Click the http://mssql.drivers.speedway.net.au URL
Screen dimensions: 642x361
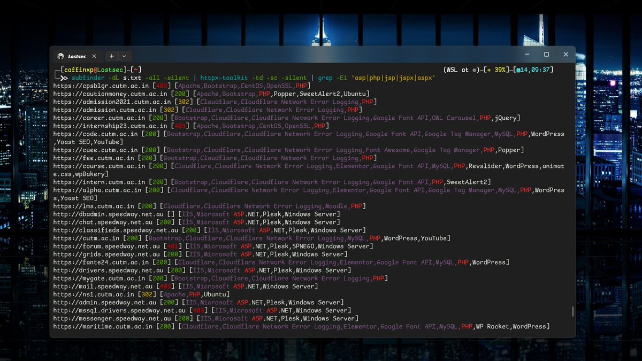tap(120, 311)
